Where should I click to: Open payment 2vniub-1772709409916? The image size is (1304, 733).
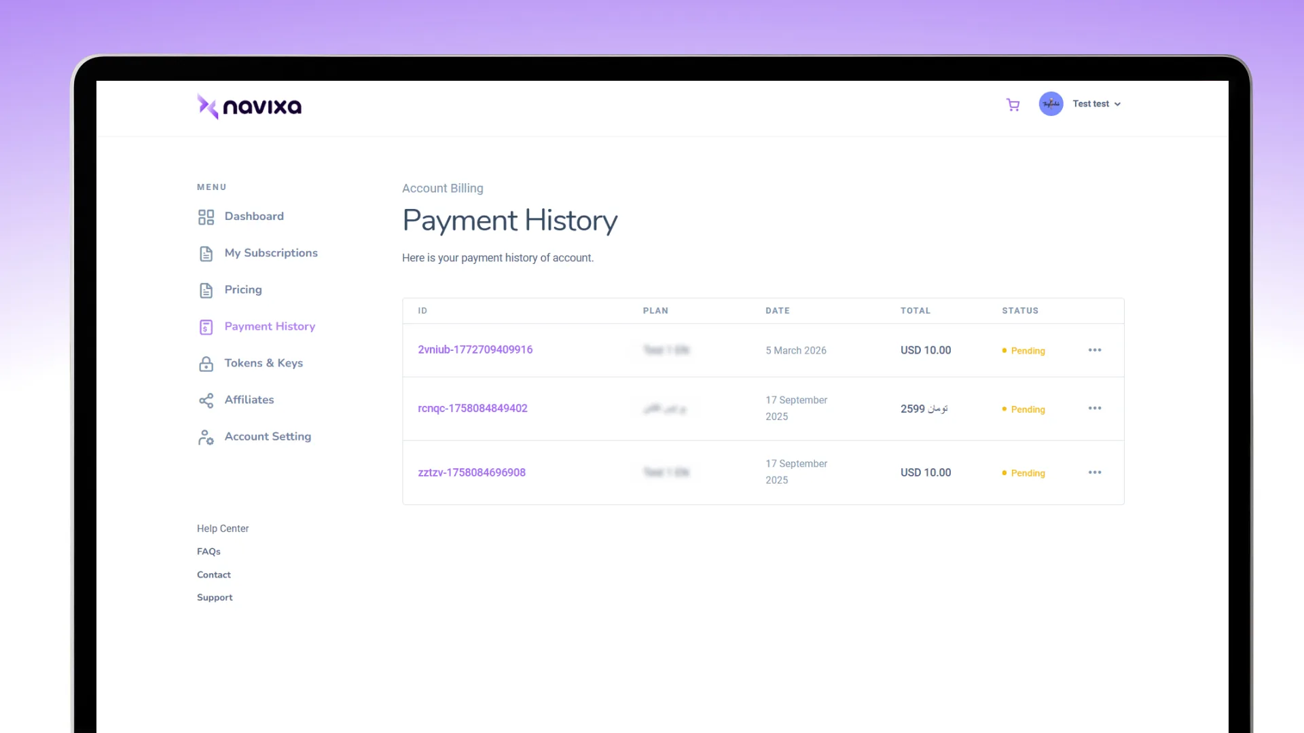point(475,350)
